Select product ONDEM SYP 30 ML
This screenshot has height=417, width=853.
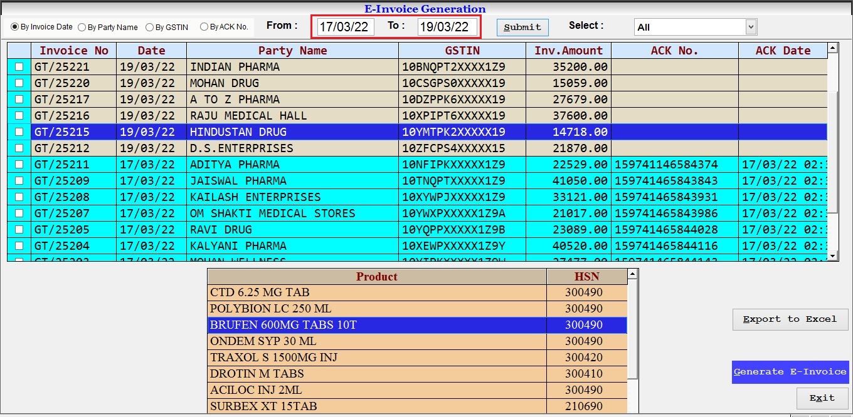click(x=417, y=341)
